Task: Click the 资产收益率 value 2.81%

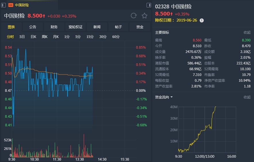Action: tap(196, 86)
